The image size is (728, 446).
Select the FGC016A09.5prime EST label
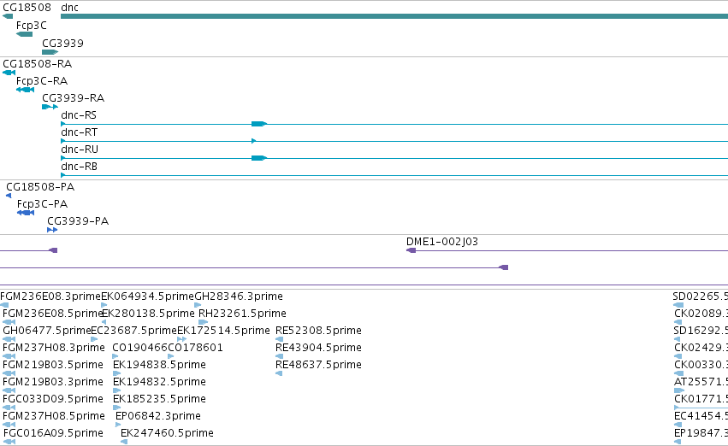(53, 433)
